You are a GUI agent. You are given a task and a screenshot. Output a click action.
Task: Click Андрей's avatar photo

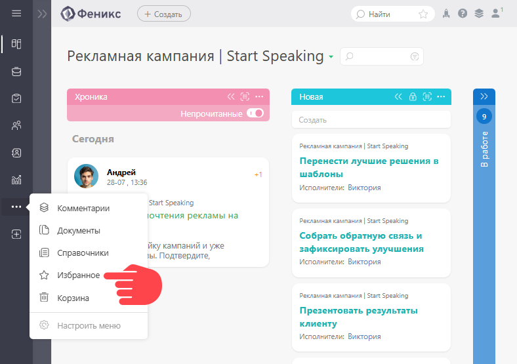[x=87, y=176]
